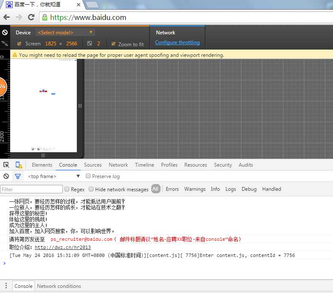Click the address bar URL
The height and width of the screenshot is (293, 333).
point(88,17)
